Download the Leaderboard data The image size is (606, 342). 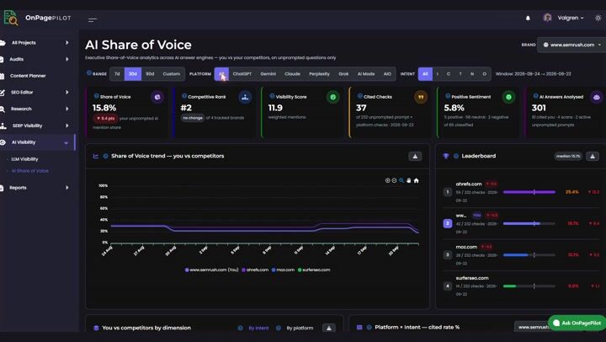[x=593, y=157]
